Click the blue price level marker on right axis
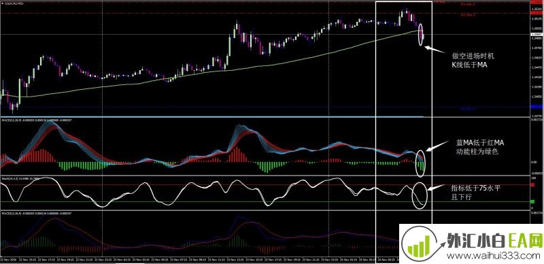 pos(537,107)
